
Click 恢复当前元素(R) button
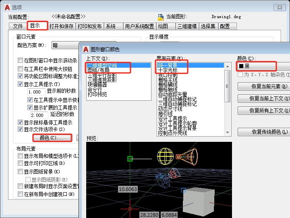coord(264,86)
